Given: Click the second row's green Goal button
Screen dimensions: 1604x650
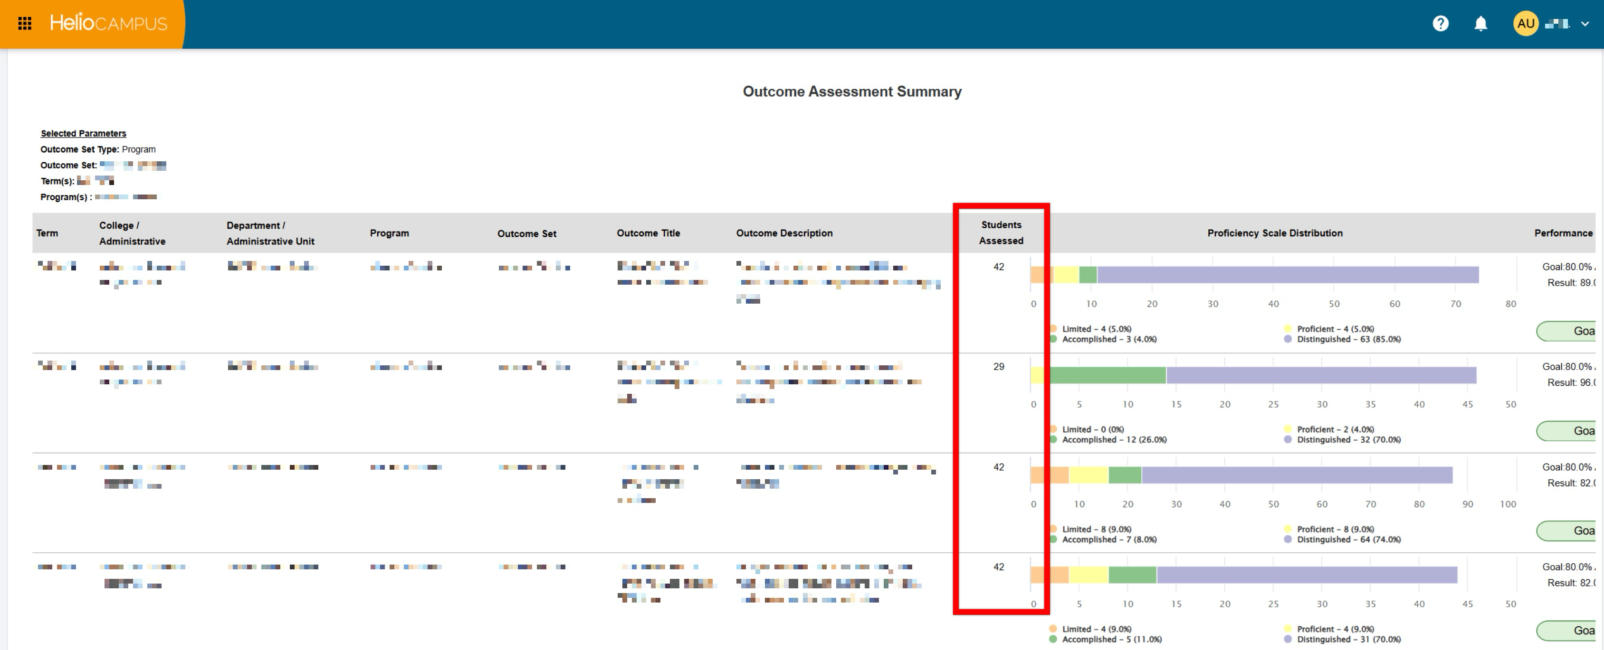Looking at the screenshot, I should pyautogui.click(x=1566, y=430).
